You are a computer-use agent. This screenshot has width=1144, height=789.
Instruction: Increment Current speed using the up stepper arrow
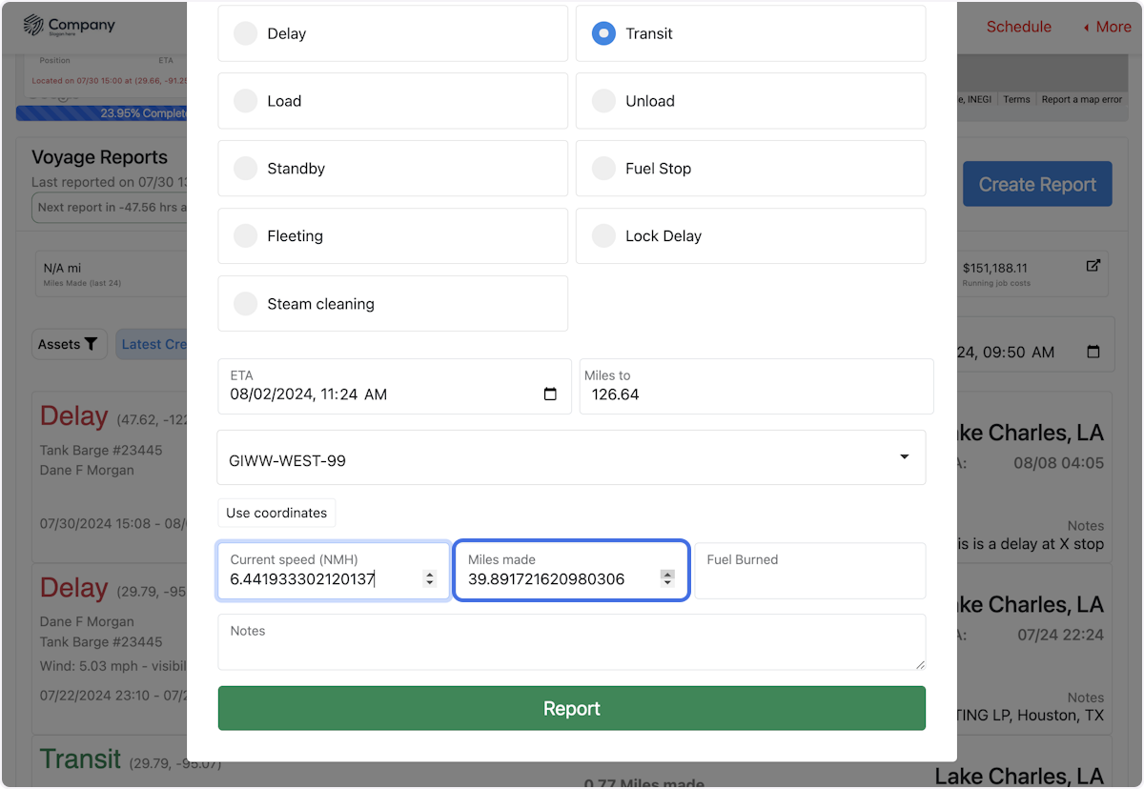tap(429, 573)
